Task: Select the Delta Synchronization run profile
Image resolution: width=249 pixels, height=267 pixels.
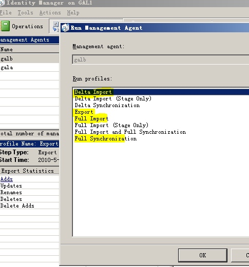Action: [x=107, y=105]
